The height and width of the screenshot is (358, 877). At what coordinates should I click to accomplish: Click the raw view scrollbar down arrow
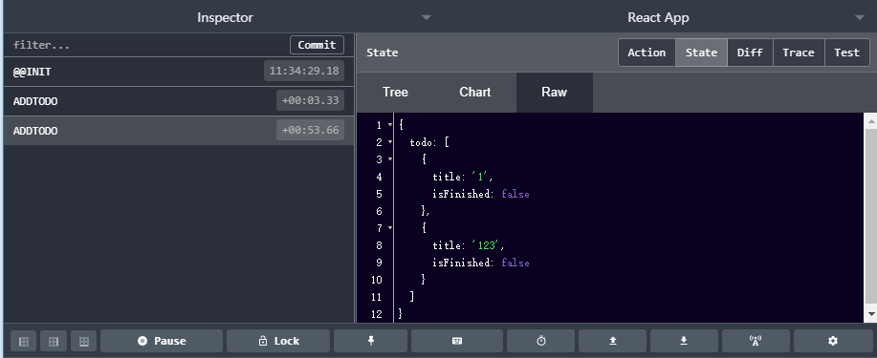coord(870,315)
